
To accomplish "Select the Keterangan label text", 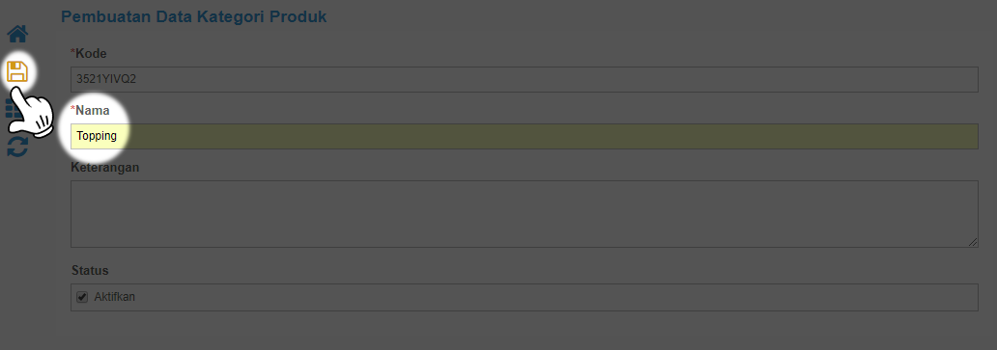I will (x=105, y=168).
